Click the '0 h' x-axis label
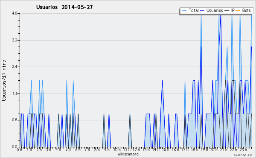The image size is (256, 158). pos(19,149)
